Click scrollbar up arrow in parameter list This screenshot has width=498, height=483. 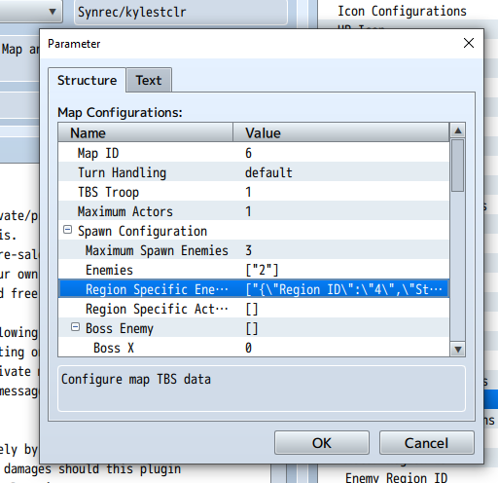pos(458,130)
